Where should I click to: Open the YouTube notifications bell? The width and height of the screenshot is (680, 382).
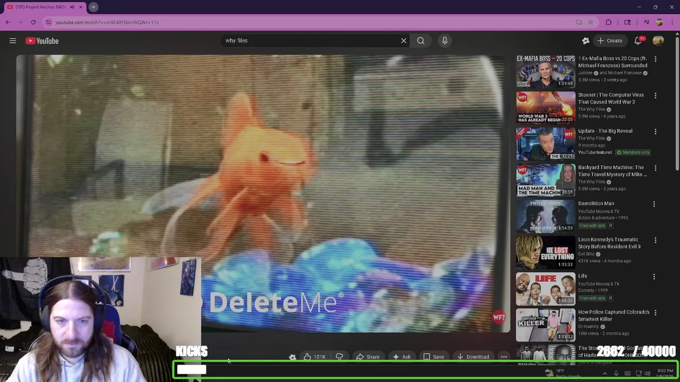point(639,41)
